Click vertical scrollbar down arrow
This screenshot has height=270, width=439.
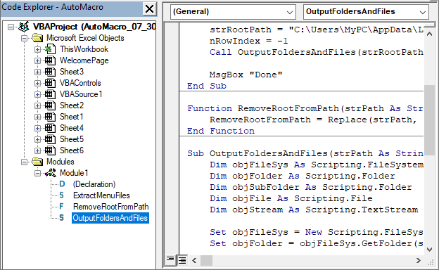point(429,250)
